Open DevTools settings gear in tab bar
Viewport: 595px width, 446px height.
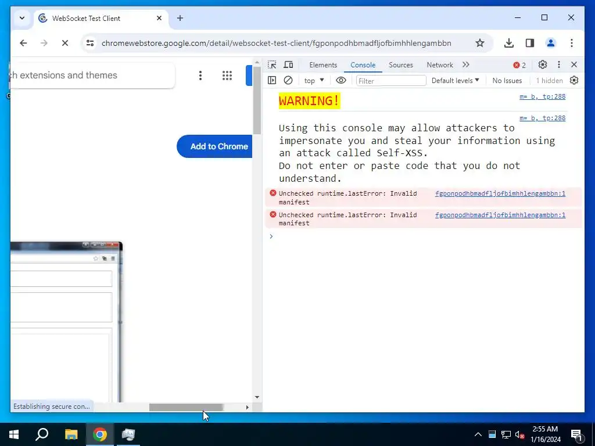(x=543, y=65)
